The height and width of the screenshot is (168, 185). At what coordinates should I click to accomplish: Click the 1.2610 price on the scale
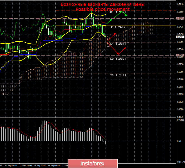tap(180, 4)
